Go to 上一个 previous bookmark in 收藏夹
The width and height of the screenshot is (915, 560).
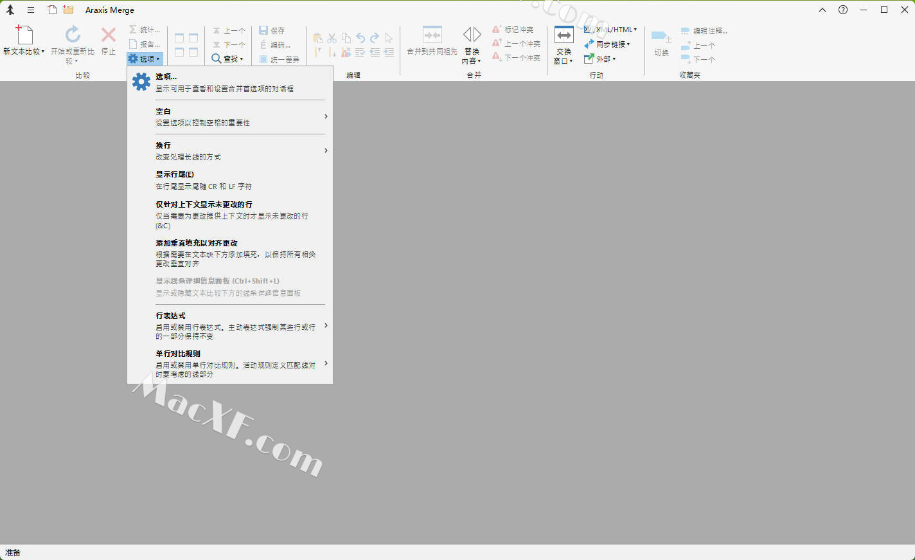point(698,46)
